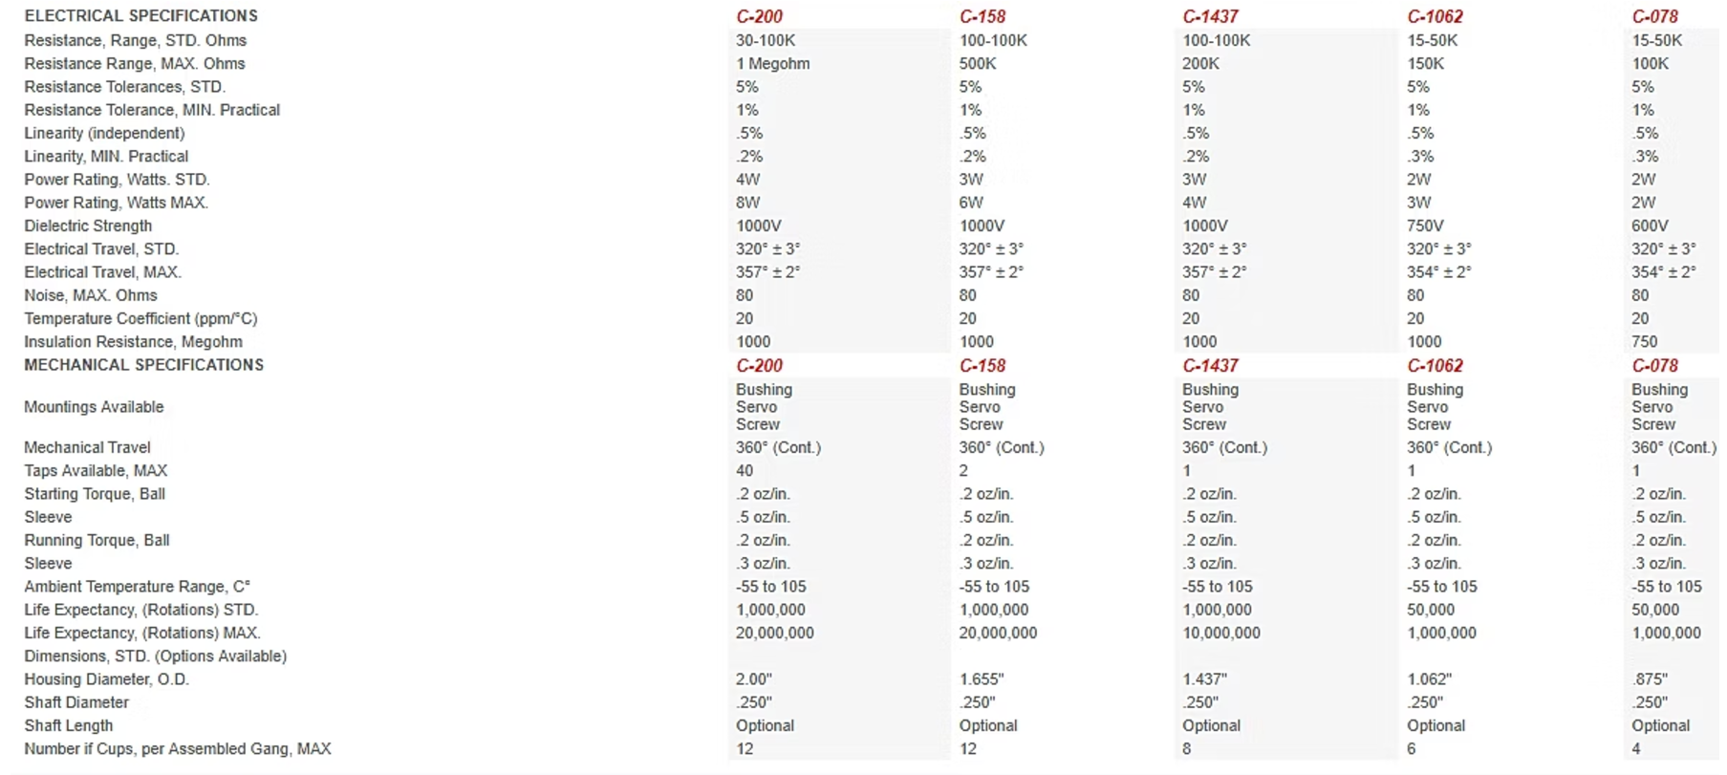Click the Temperature Coefficient row label
The image size is (1727, 775).
140,319
